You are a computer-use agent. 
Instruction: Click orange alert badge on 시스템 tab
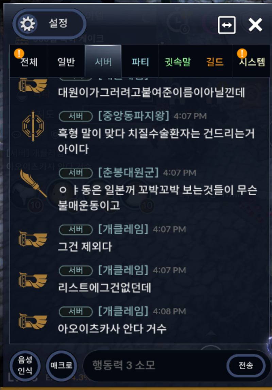(x=242, y=53)
